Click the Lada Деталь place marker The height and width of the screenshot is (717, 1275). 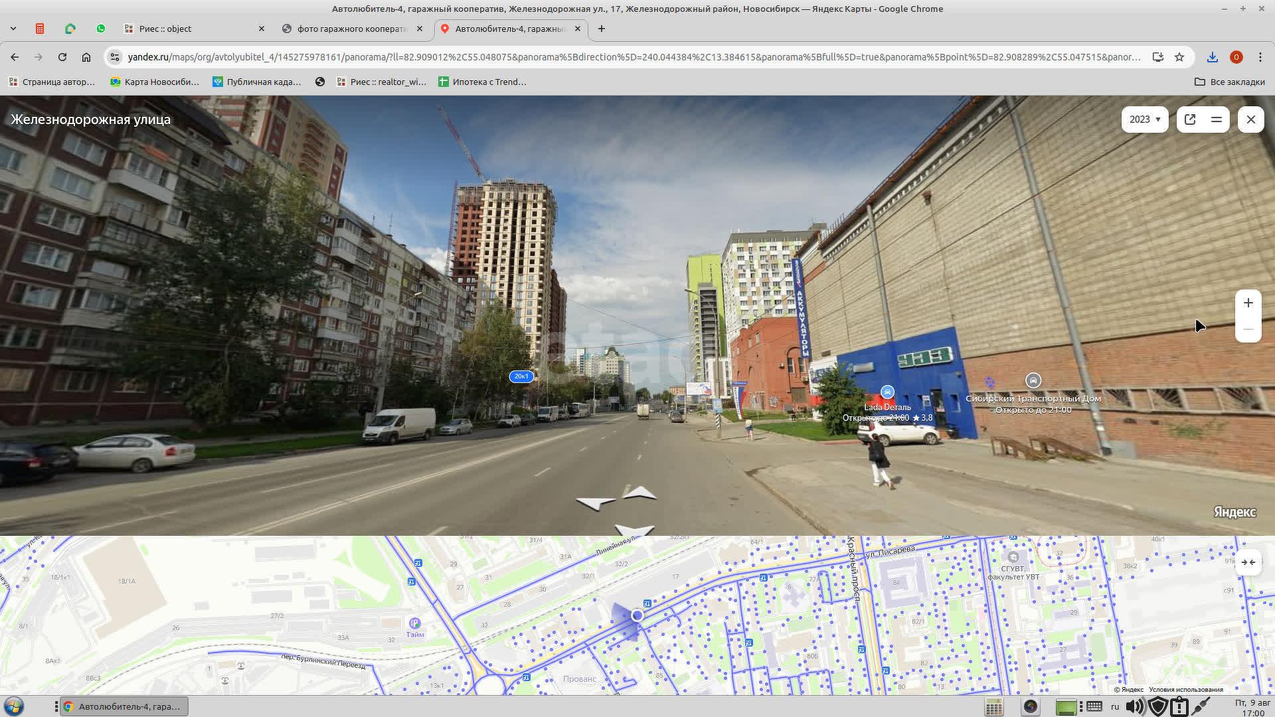pyautogui.click(x=887, y=392)
